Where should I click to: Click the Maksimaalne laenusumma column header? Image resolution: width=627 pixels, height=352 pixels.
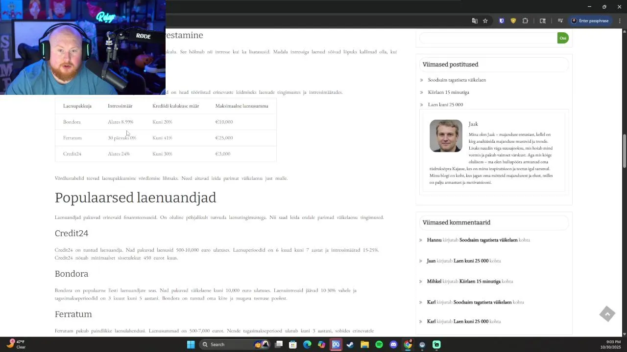pyautogui.click(x=241, y=106)
